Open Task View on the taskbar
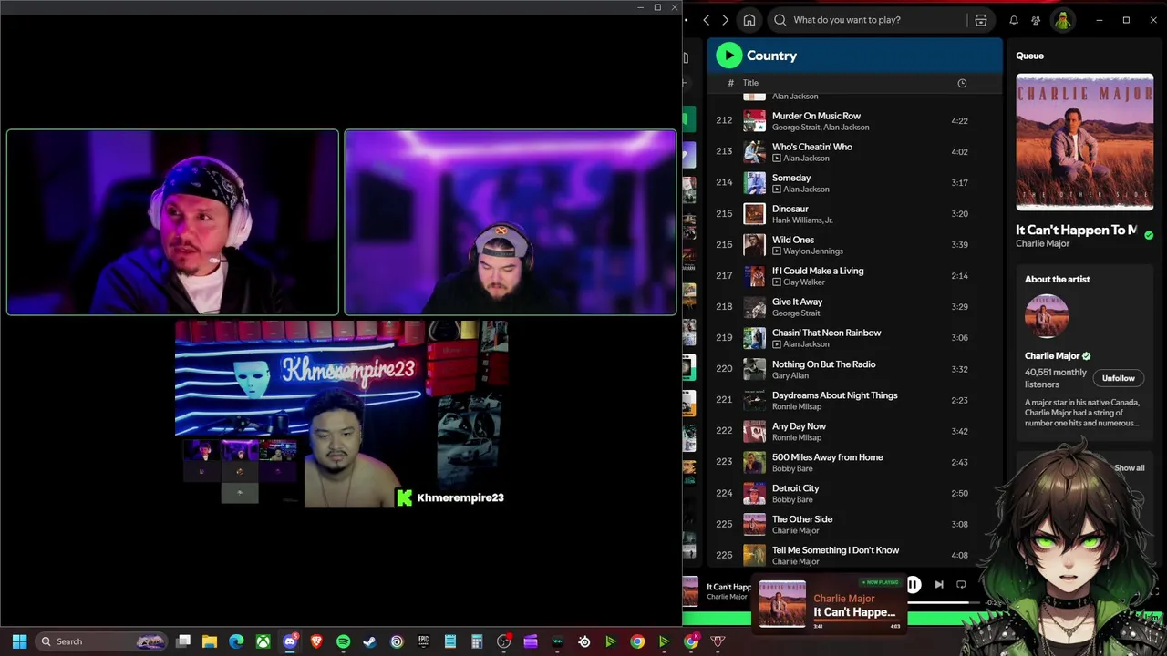 [x=183, y=641]
